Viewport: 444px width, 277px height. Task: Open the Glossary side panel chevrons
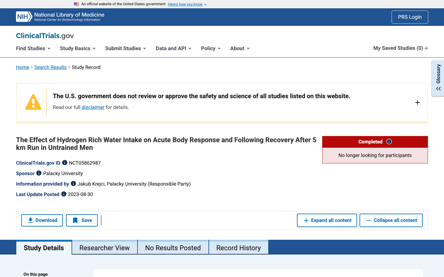(438, 89)
